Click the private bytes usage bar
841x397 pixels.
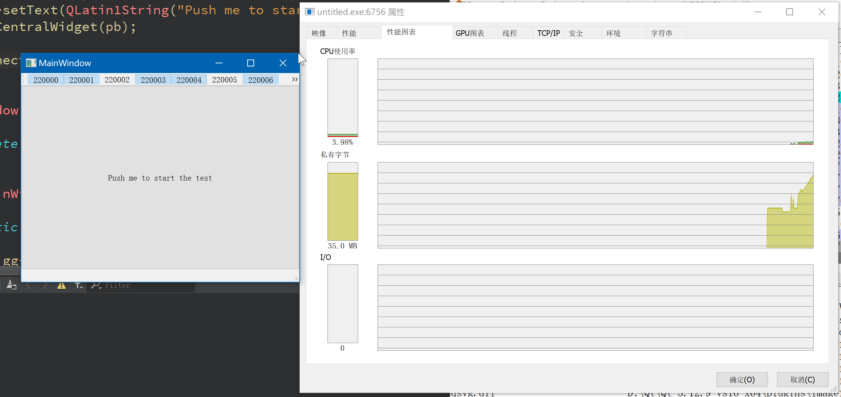342,201
